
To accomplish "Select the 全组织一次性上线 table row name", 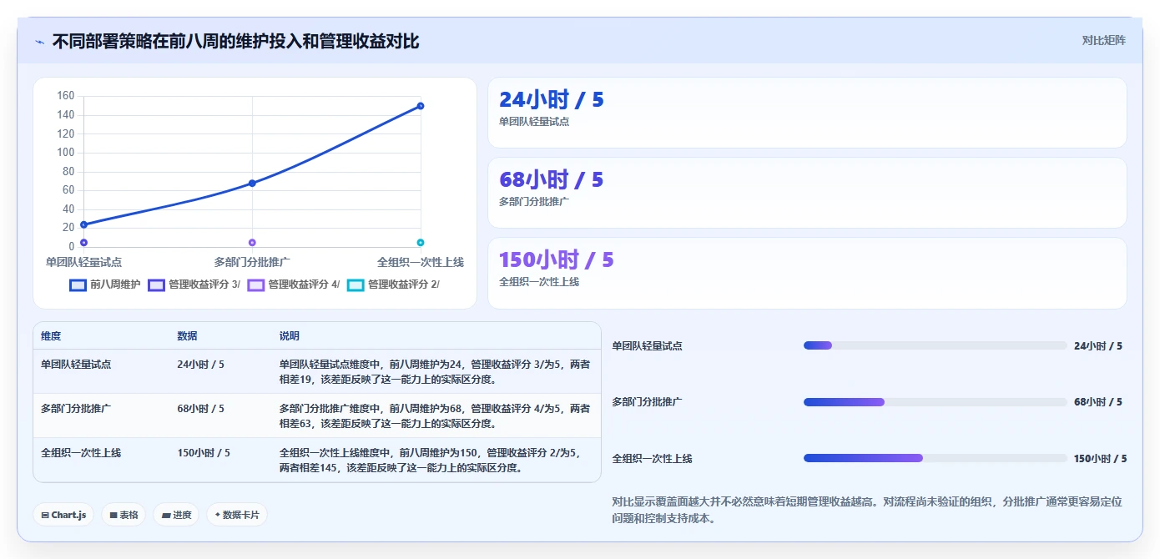I will coord(81,453).
